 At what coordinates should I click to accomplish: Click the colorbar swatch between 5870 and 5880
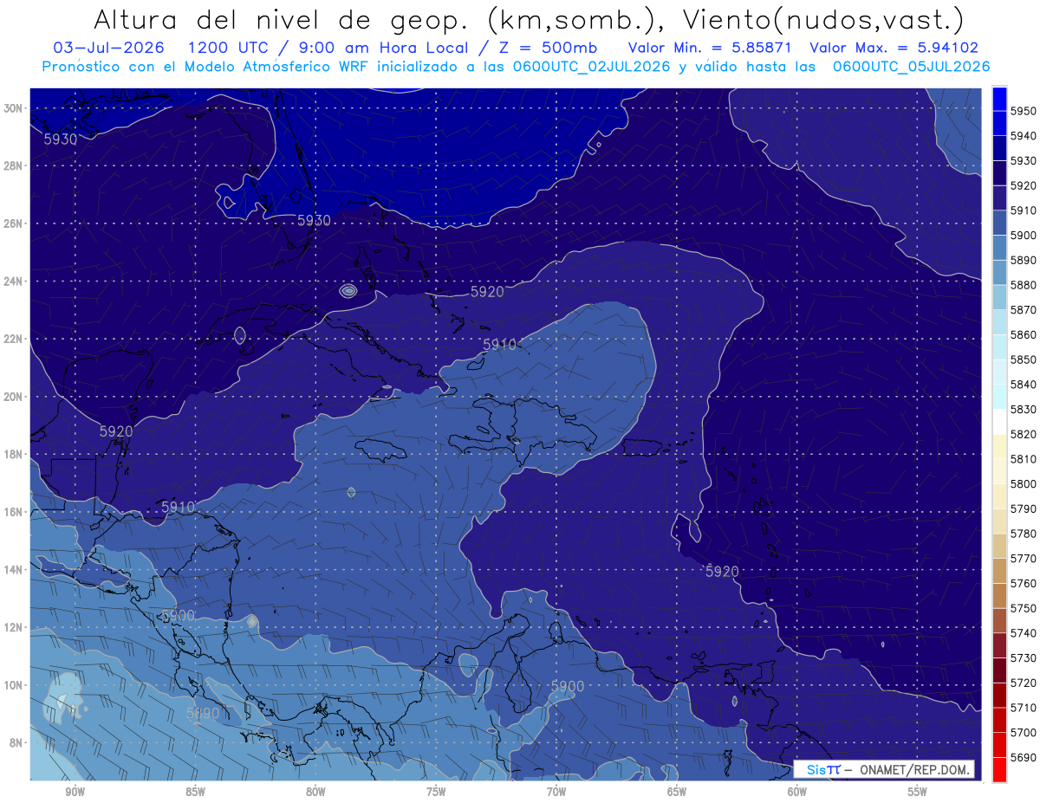[x=999, y=297]
